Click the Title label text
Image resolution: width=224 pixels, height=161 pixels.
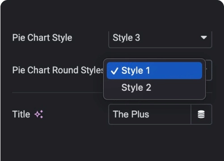click(x=21, y=114)
